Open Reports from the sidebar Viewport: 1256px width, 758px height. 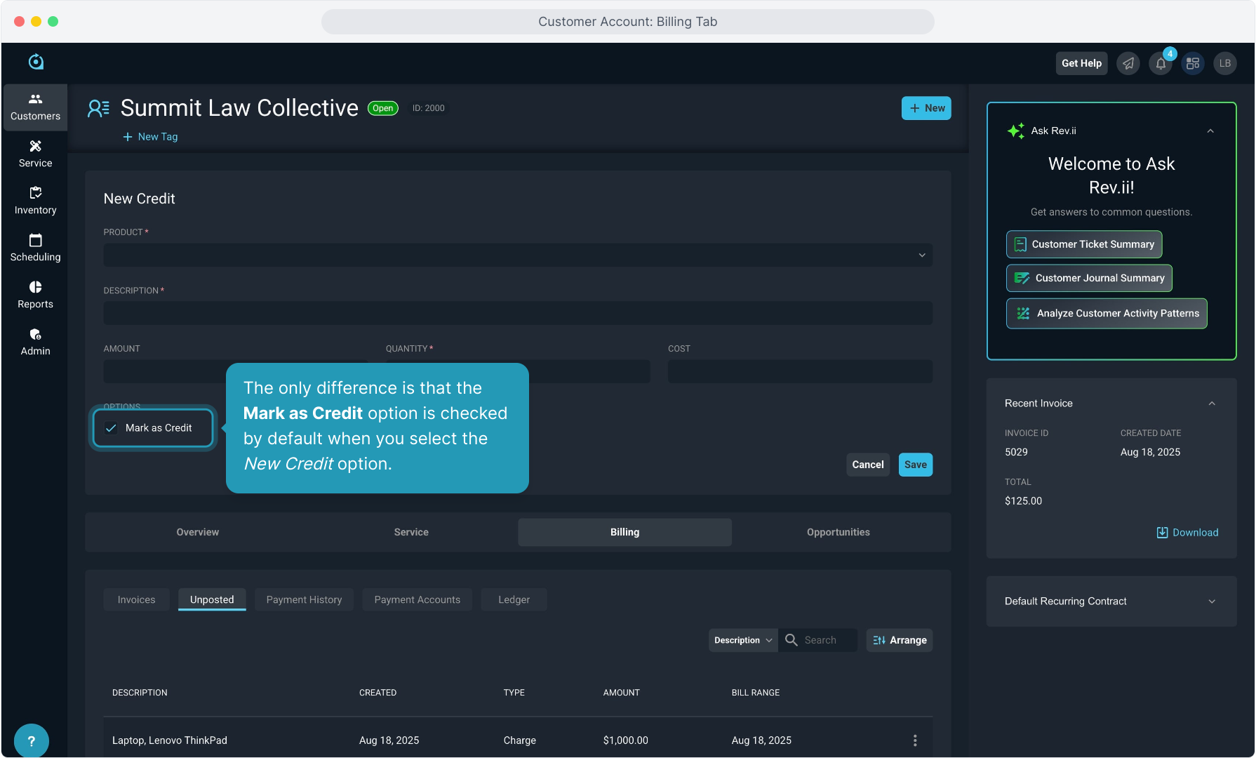(35, 295)
